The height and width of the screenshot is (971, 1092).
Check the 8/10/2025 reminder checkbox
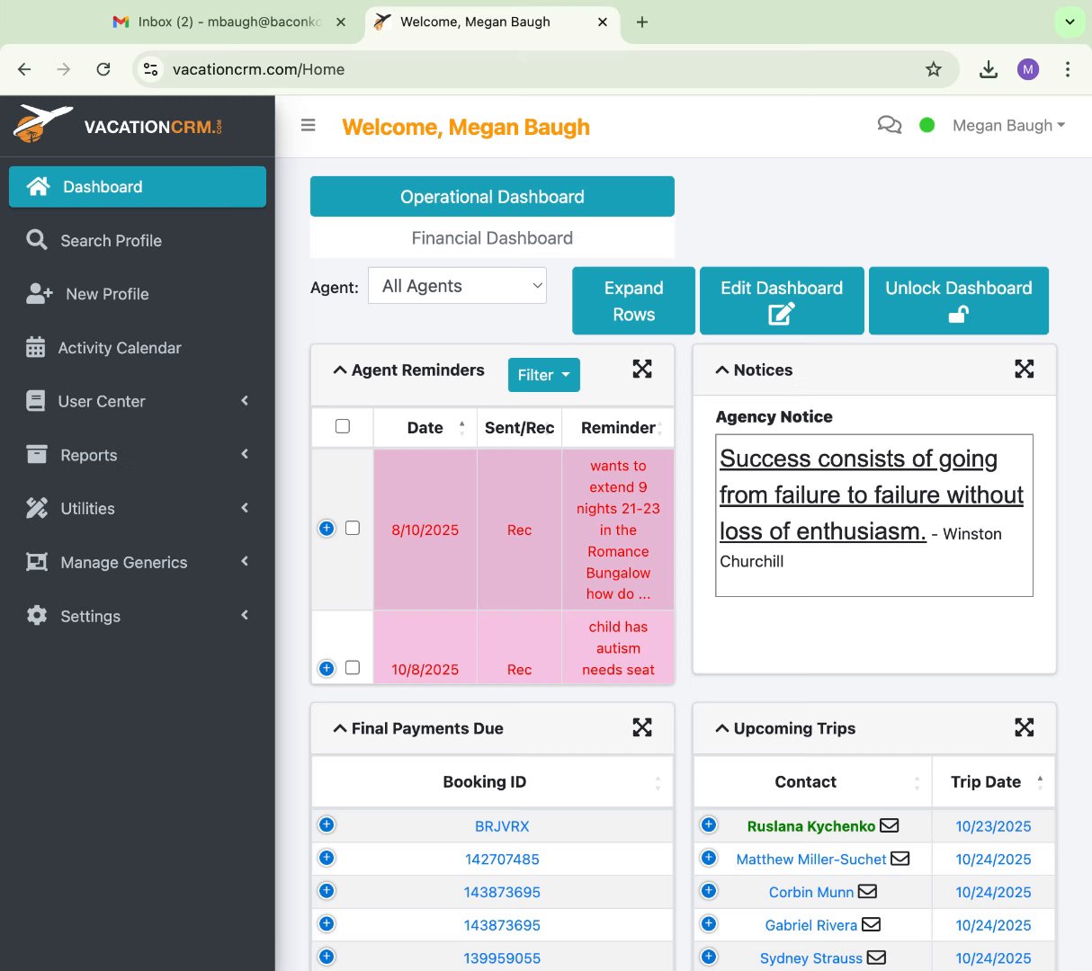[353, 528]
